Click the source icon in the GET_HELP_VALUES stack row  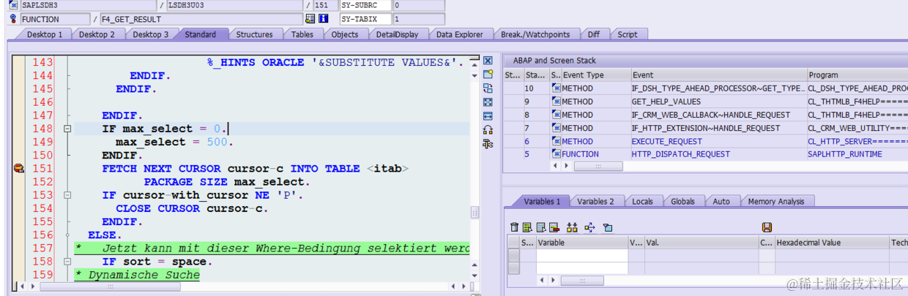557,102
